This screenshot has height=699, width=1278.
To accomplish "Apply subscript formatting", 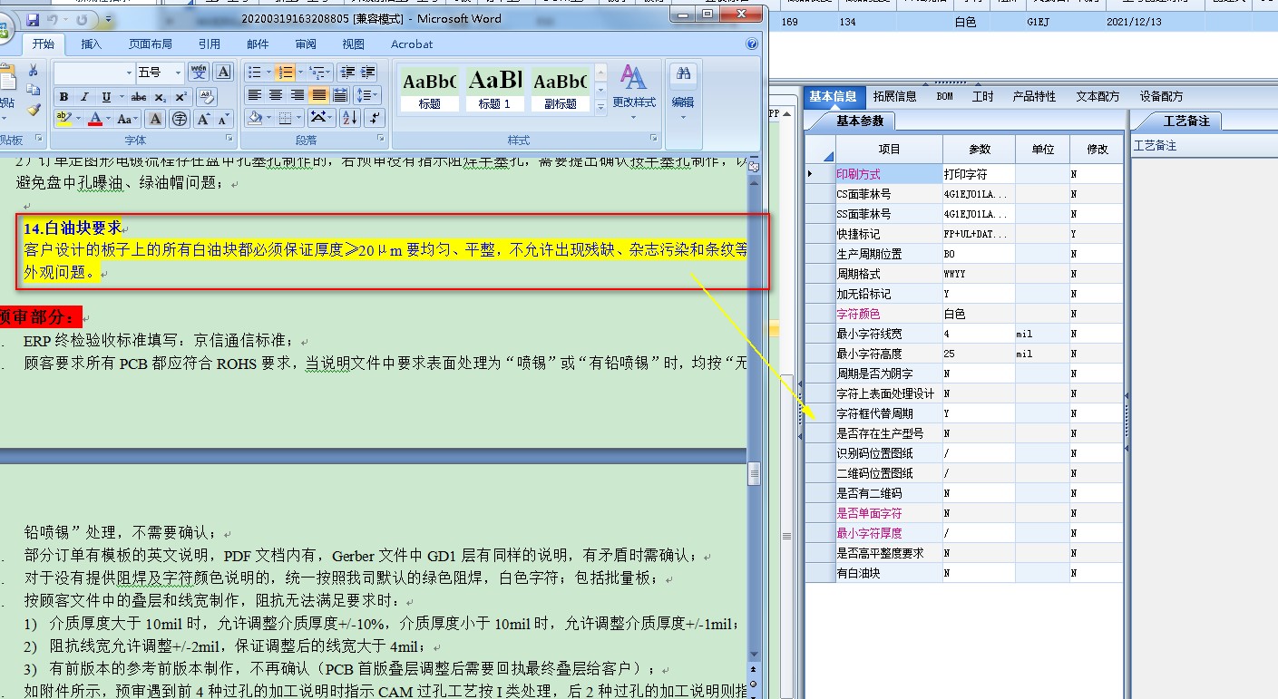I will [160, 97].
